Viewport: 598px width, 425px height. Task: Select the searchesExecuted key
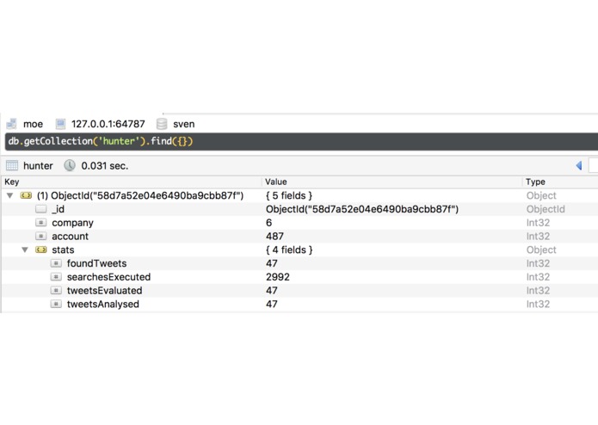pyautogui.click(x=108, y=277)
